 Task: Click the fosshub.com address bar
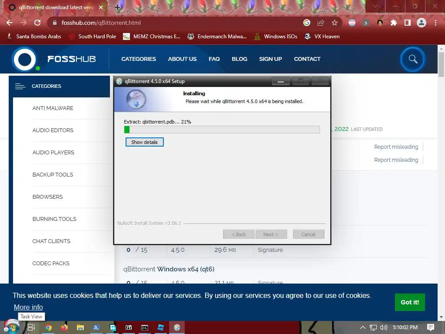[x=176, y=23]
